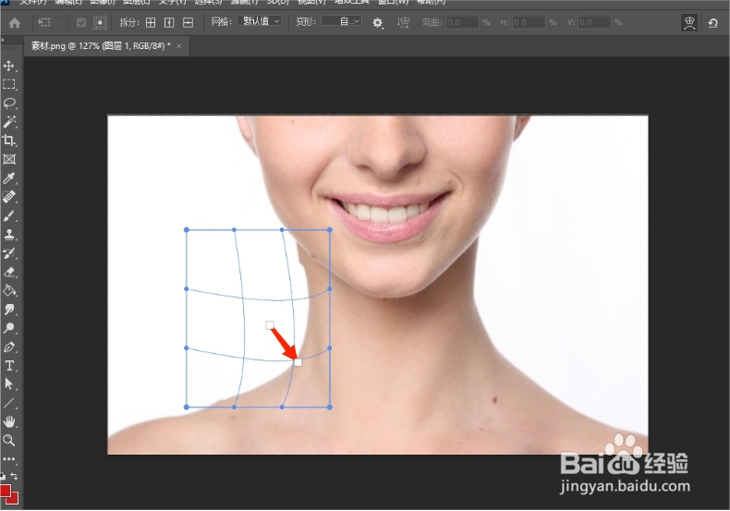
Task: Switch between free transform and warp modes
Action: click(x=689, y=22)
